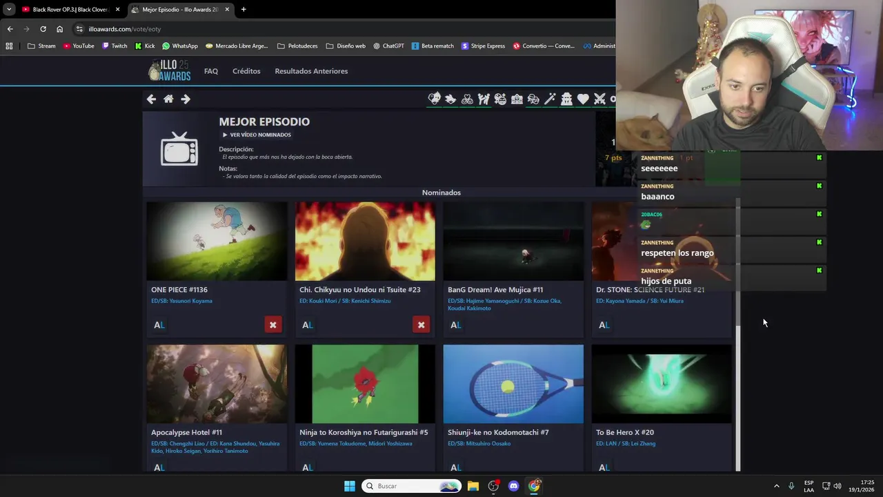Viewport: 883px width, 497px height.
Task: Open the Mercado Libre bookmark
Action: click(x=237, y=46)
